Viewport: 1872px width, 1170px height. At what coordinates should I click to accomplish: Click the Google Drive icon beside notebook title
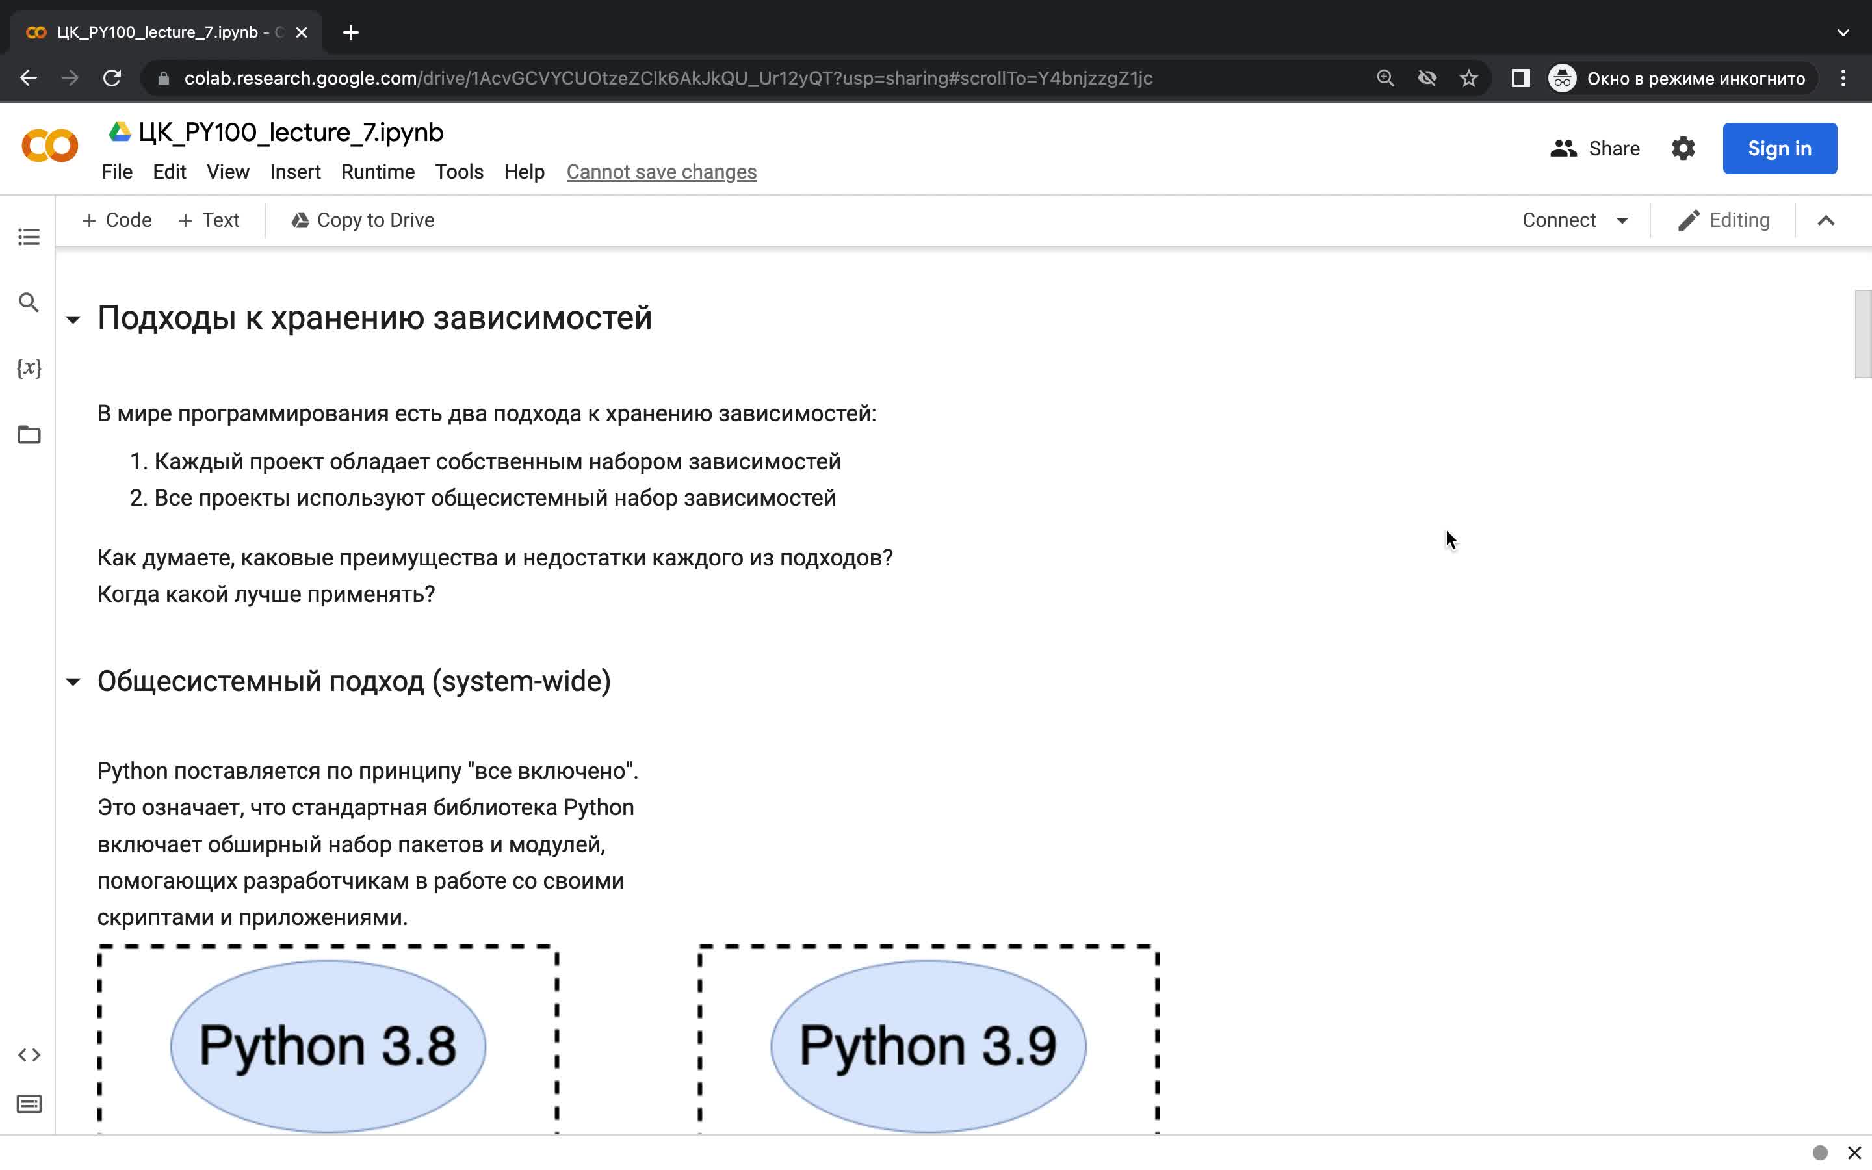pyautogui.click(x=119, y=131)
